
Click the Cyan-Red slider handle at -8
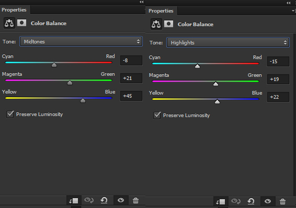coord(54,65)
